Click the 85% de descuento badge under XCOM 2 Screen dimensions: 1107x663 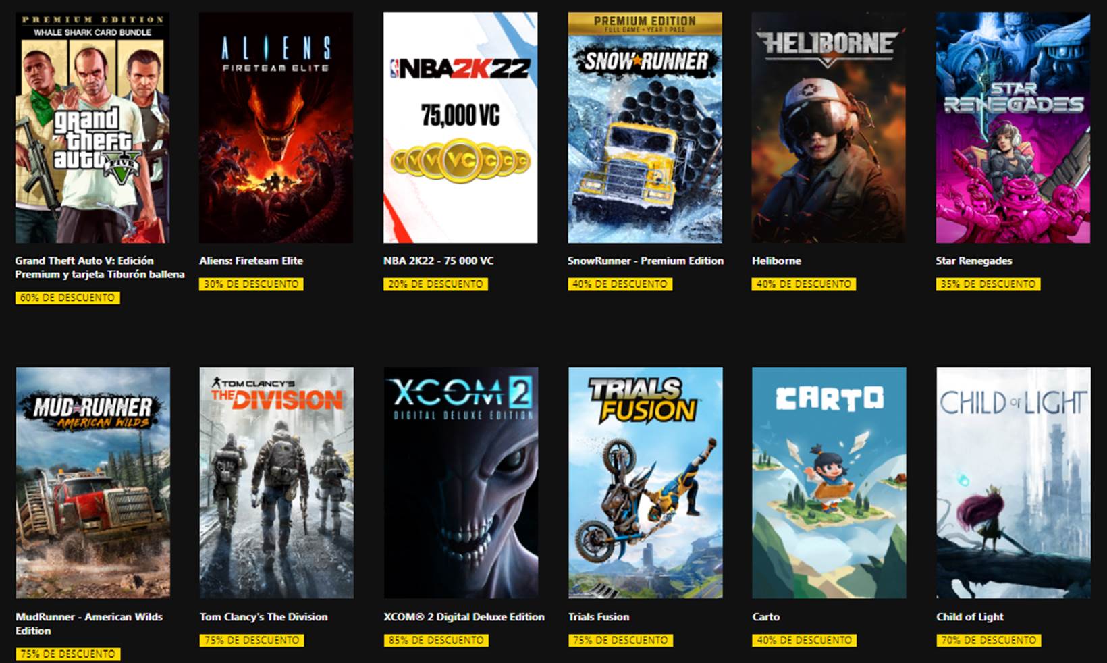(435, 640)
